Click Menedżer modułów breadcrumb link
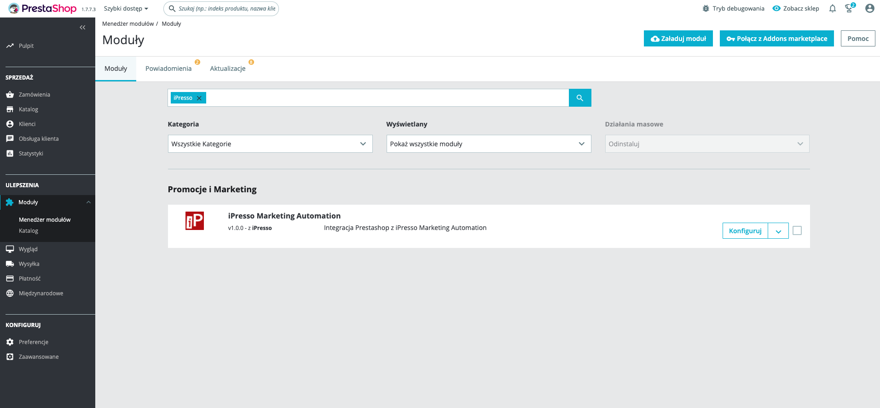This screenshot has width=880, height=408. pyautogui.click(x=128, y=24)
